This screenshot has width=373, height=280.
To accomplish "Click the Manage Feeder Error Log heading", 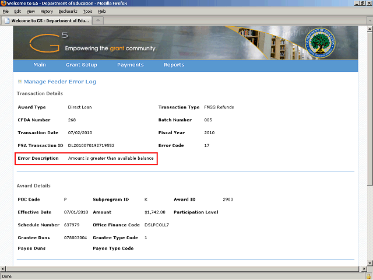I will click(60, 82).
